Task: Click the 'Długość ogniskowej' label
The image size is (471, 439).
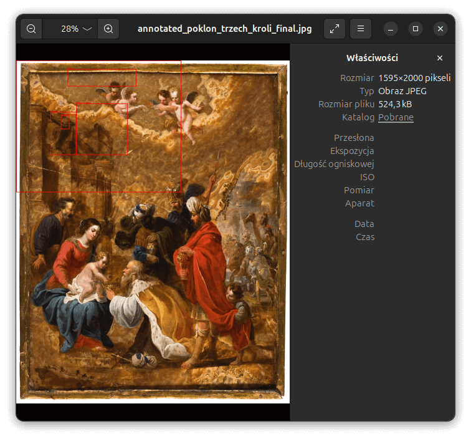Action: (335, 164)
